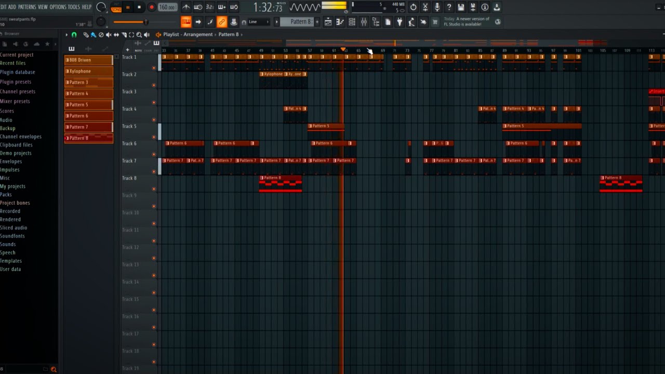Click the microphone one-click recording icon
Screen dimensions: 665x374
pyautogui.click(x=437, y=7)
